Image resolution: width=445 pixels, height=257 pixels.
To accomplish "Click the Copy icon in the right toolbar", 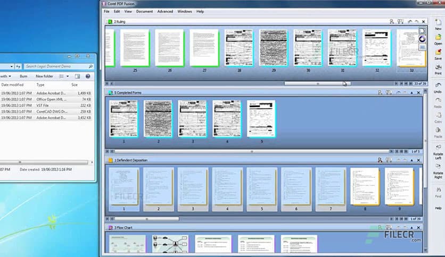I will 438,115.
